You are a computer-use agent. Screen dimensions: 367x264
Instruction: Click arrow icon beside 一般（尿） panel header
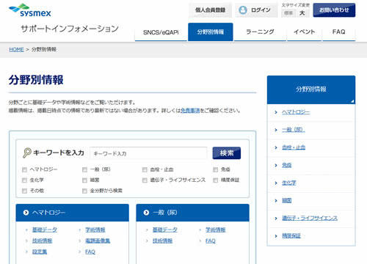pos(146,213)
